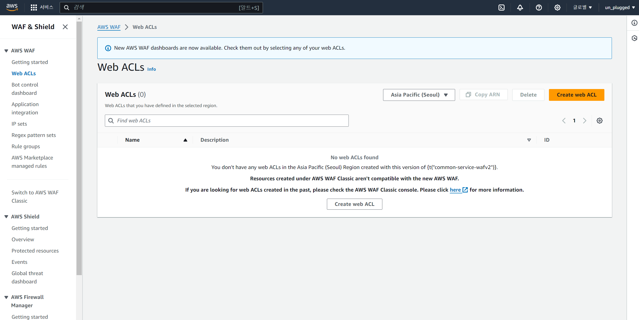639x320 pixels.
Task: Open the info panel icon at right edge
Action: coord(634,23)
